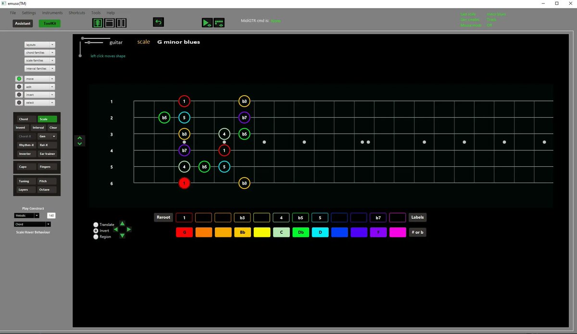Open the Chord hover behaviour dropdown
Image resolution: width=577 pixels, height=334 pixels.
click(33, 224)
